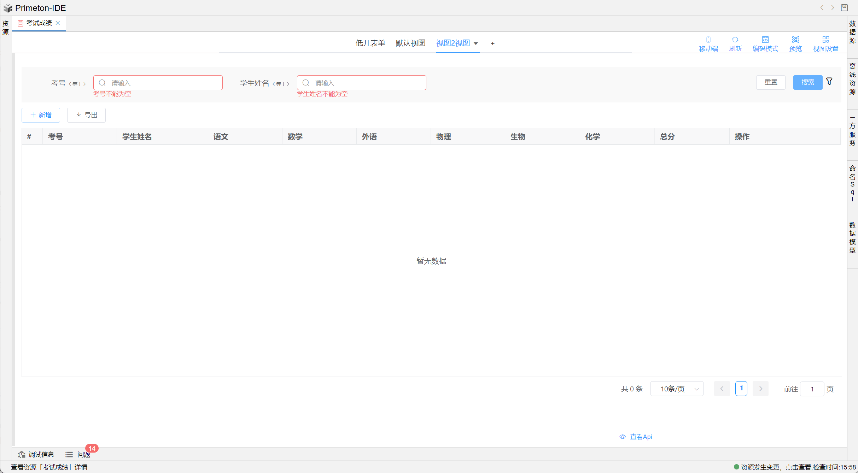Screen dimensions: 858x473
Task: Switch to the 低开表单 tab
Action: [370, 43]
